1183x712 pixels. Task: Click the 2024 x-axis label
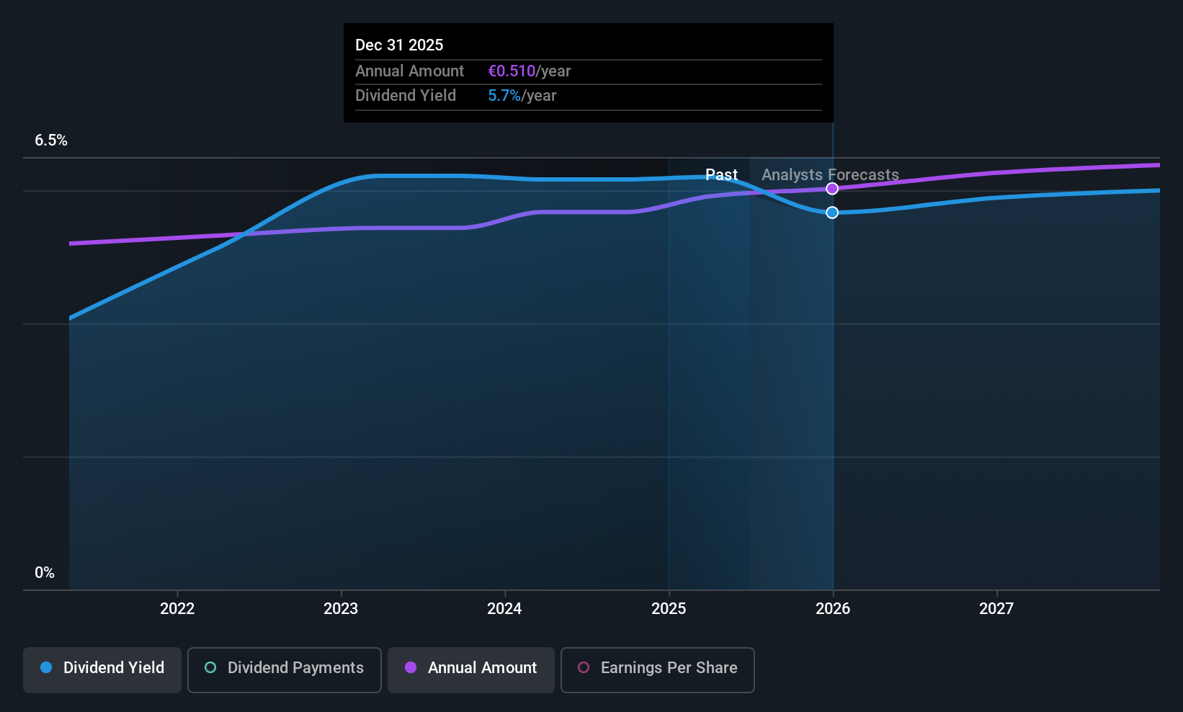pos(504,609)
